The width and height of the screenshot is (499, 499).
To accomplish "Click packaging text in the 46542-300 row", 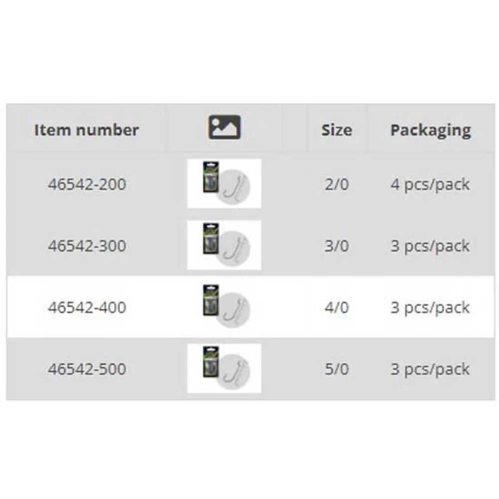I will click(x=430, y=246).
